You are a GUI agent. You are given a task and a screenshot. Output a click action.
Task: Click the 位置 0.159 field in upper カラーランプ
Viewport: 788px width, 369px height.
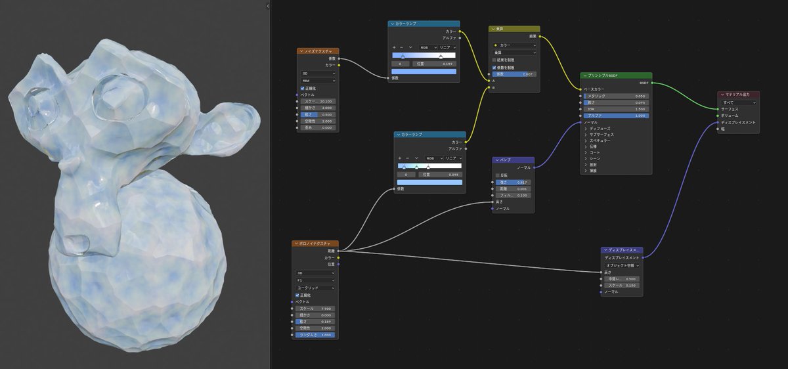click(x=435, y=64)
